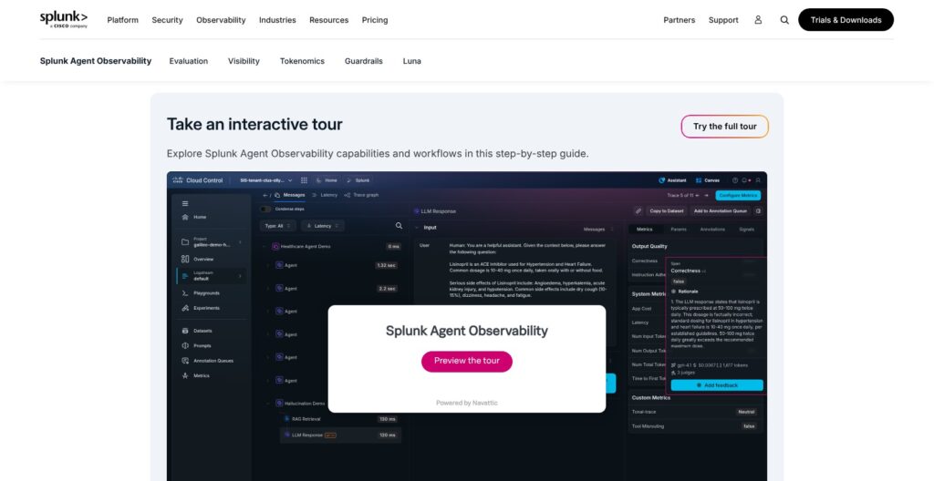Open the Type: All filter dropdown

pos(277,226)
